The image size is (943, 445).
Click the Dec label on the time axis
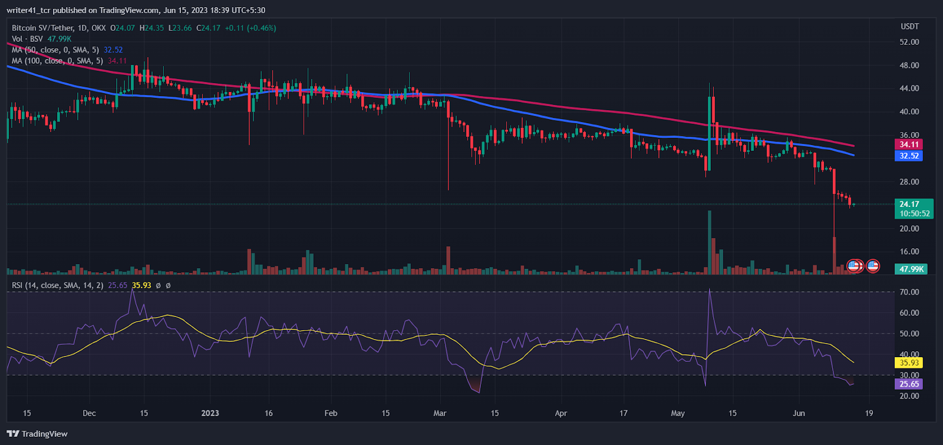click(89, 413)
